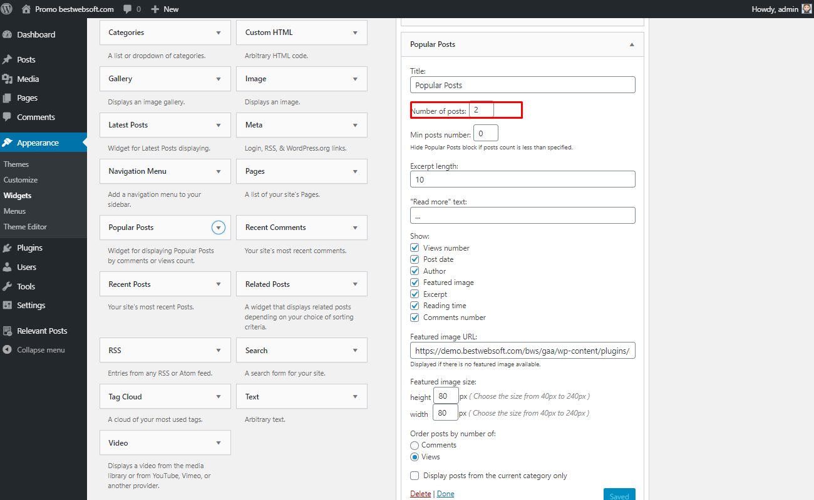Expand the Image widget
The width and height of the screenshot is (814, 500).
point(355,79)
